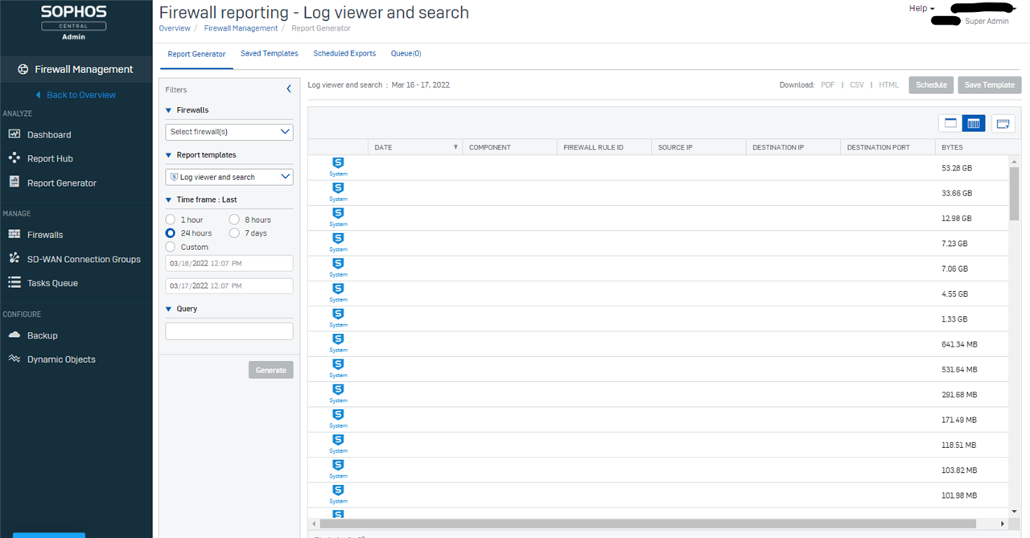
Task: Open Overview breadcrumb link
Action: (175, 28)
